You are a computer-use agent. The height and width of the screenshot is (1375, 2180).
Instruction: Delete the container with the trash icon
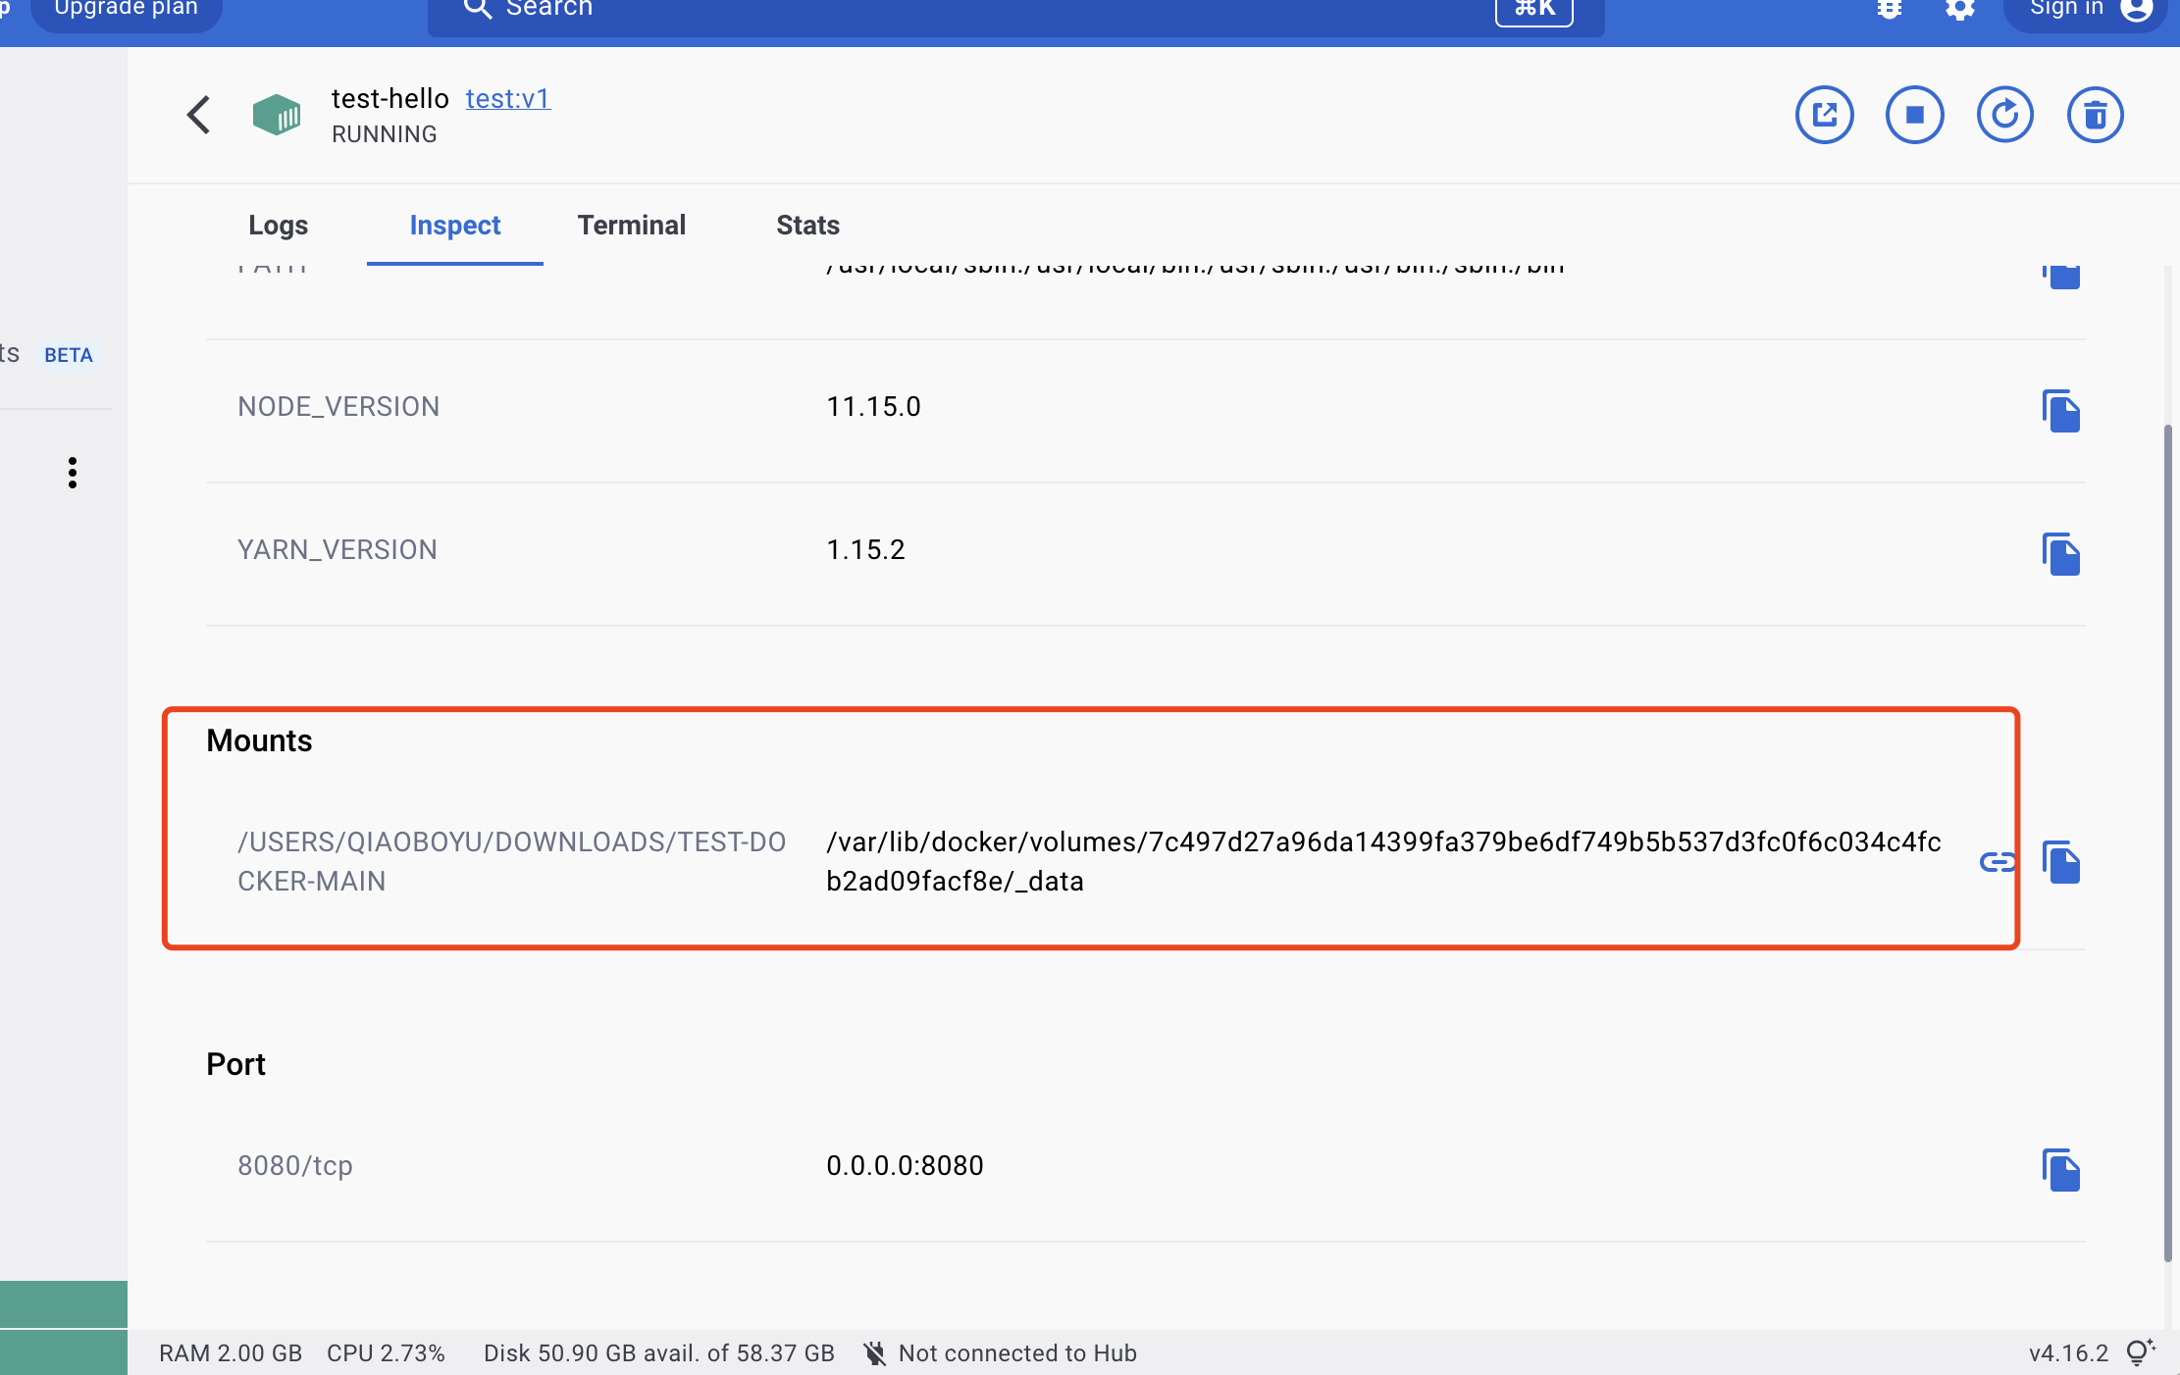point(2095,114)
